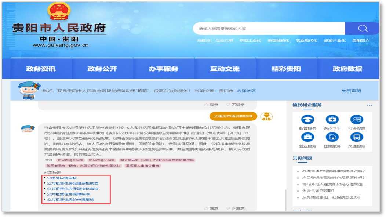The image size is (386, 218).
Task: Click second source tag 如何申请公租房
Action: (101, 160)
